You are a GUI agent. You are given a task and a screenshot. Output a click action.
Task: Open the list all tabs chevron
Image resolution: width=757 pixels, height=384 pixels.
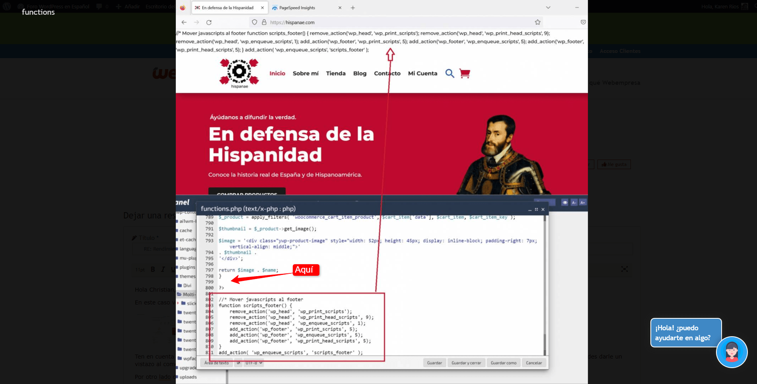(548, 8)
